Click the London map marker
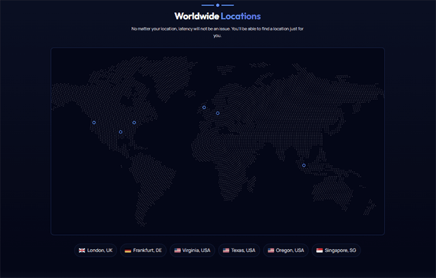 [x=204, y=107]
